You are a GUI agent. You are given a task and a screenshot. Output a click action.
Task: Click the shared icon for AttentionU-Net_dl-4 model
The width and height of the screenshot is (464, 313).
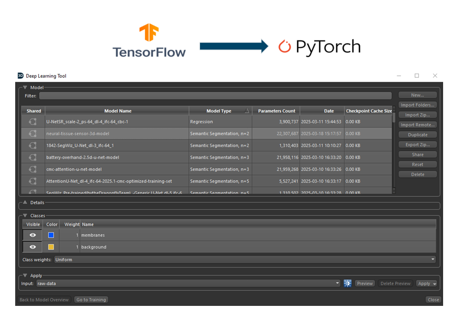33,181
